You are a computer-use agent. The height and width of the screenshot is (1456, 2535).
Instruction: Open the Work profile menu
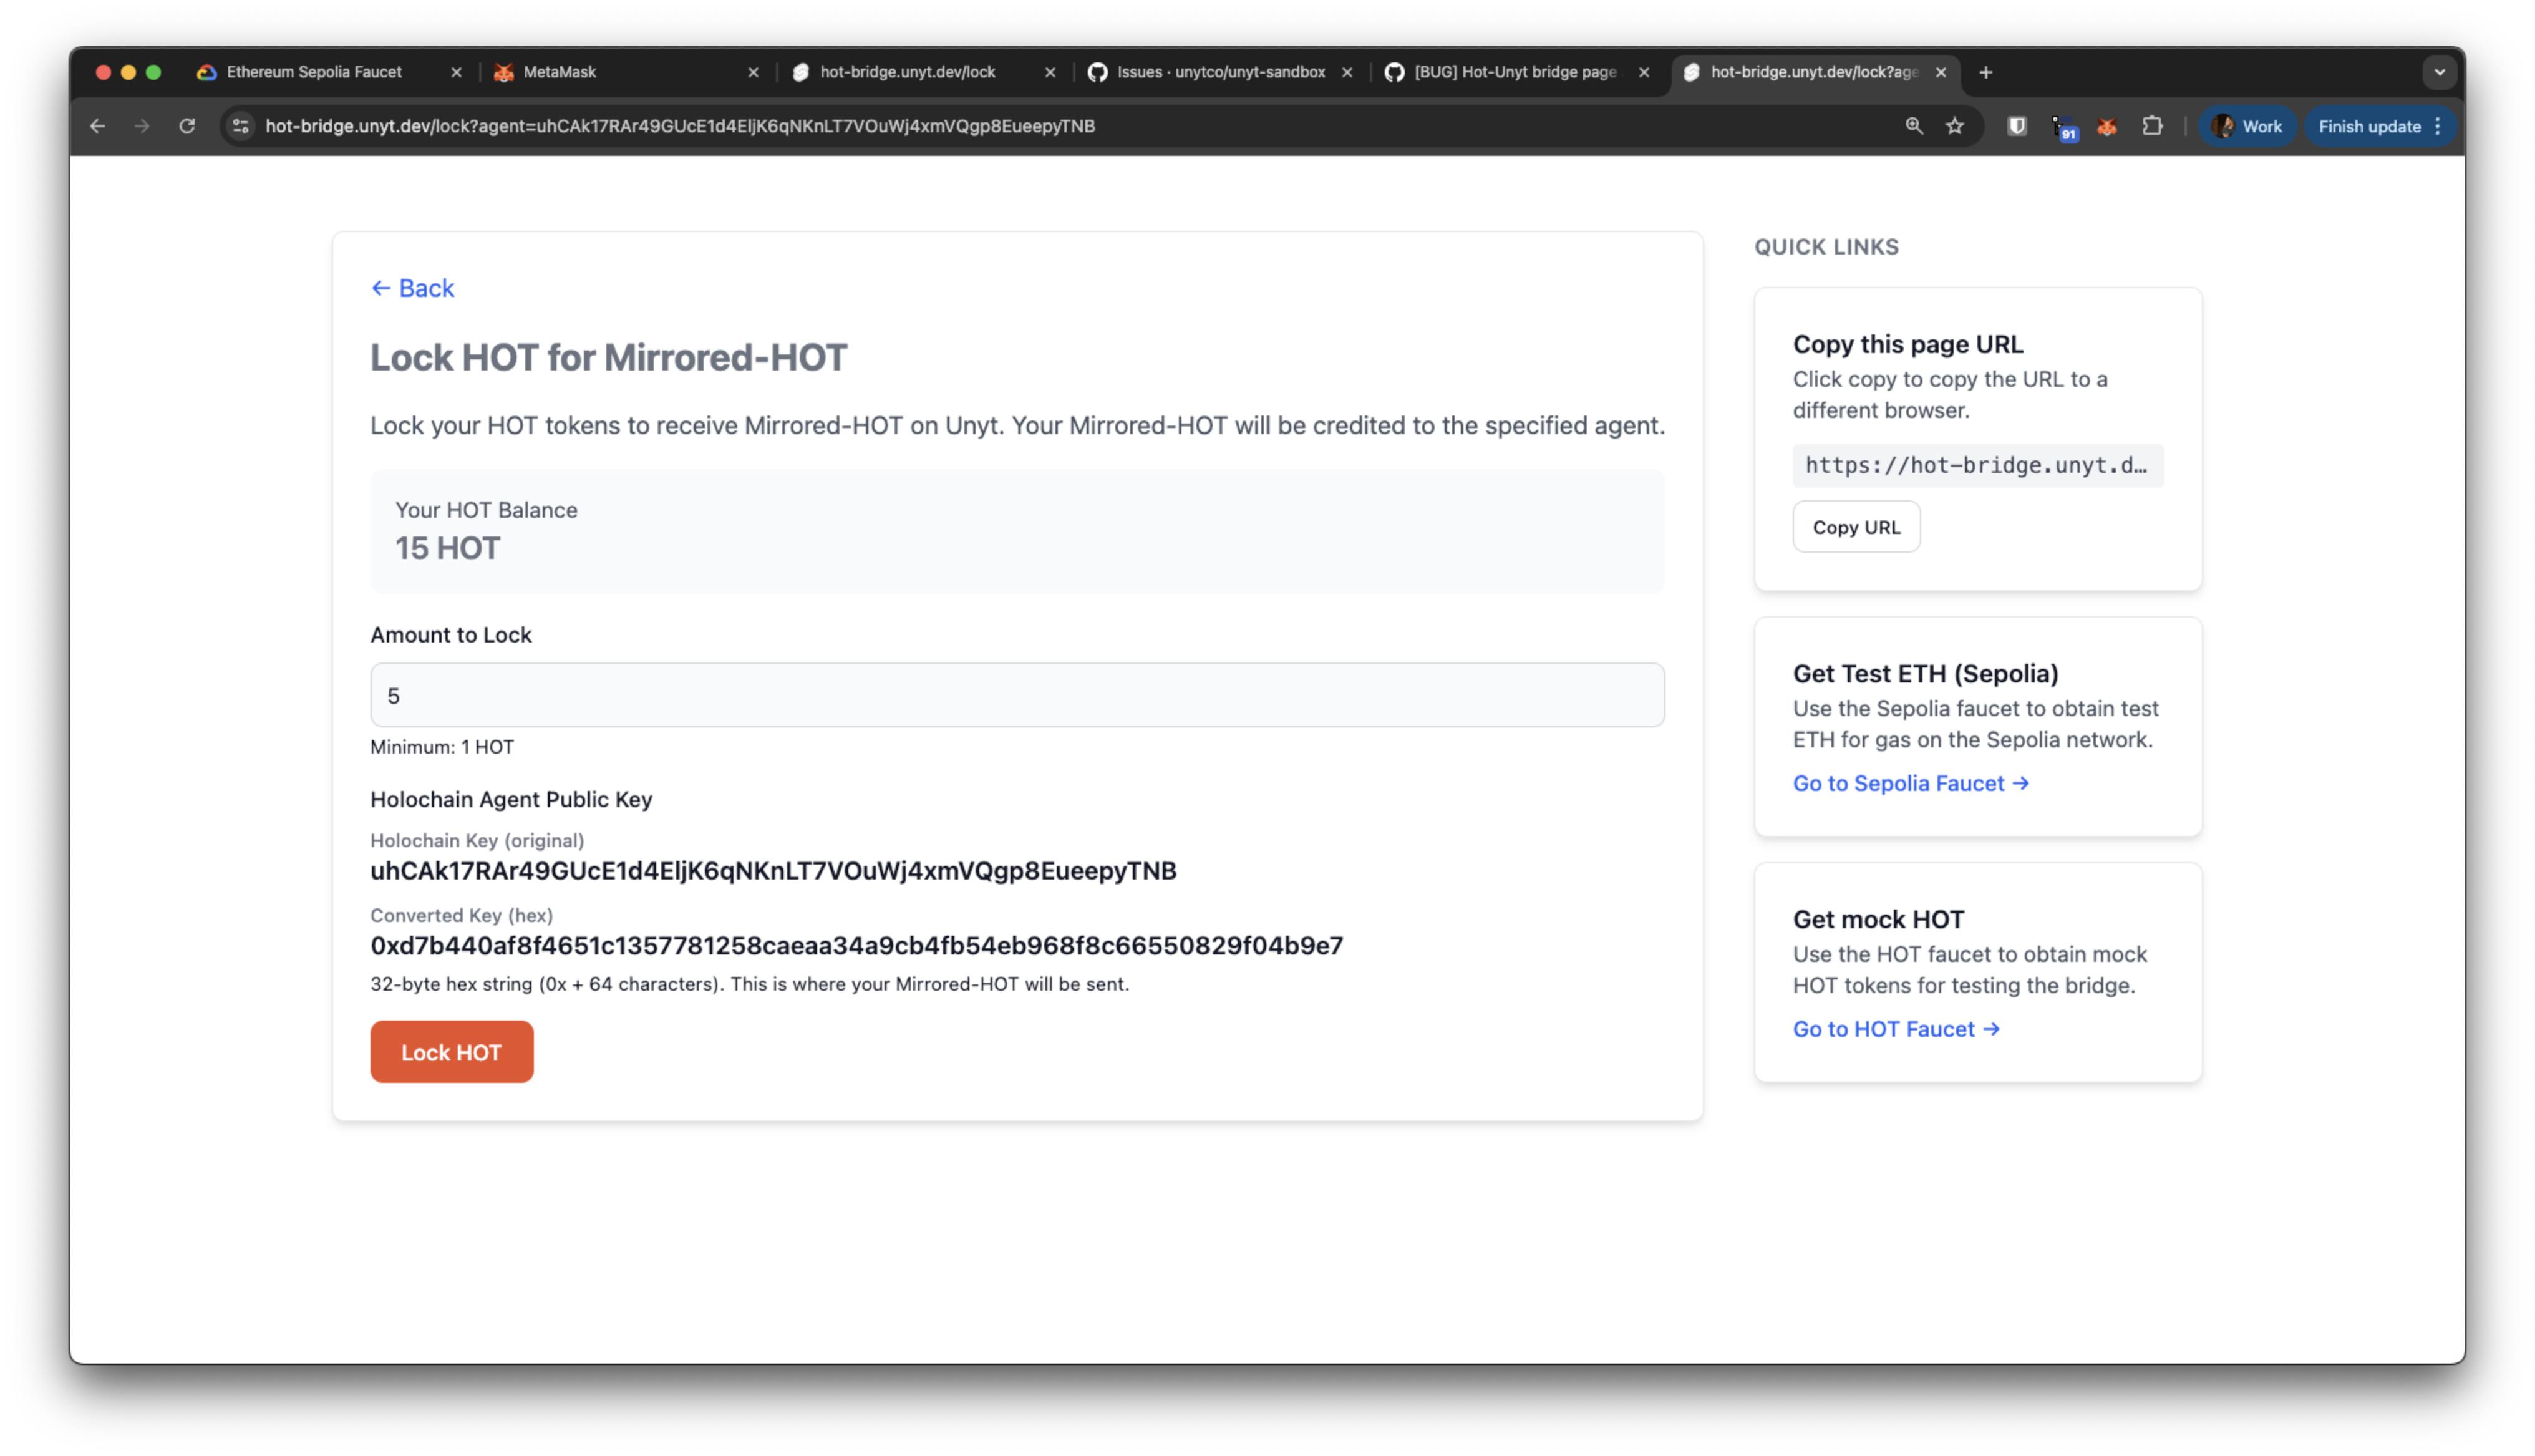2247,126
